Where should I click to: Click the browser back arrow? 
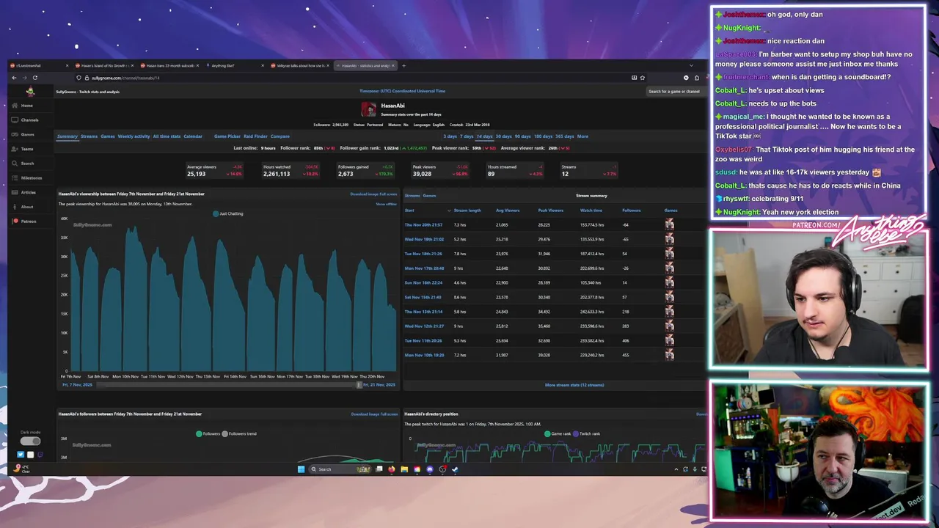point(14,78)
